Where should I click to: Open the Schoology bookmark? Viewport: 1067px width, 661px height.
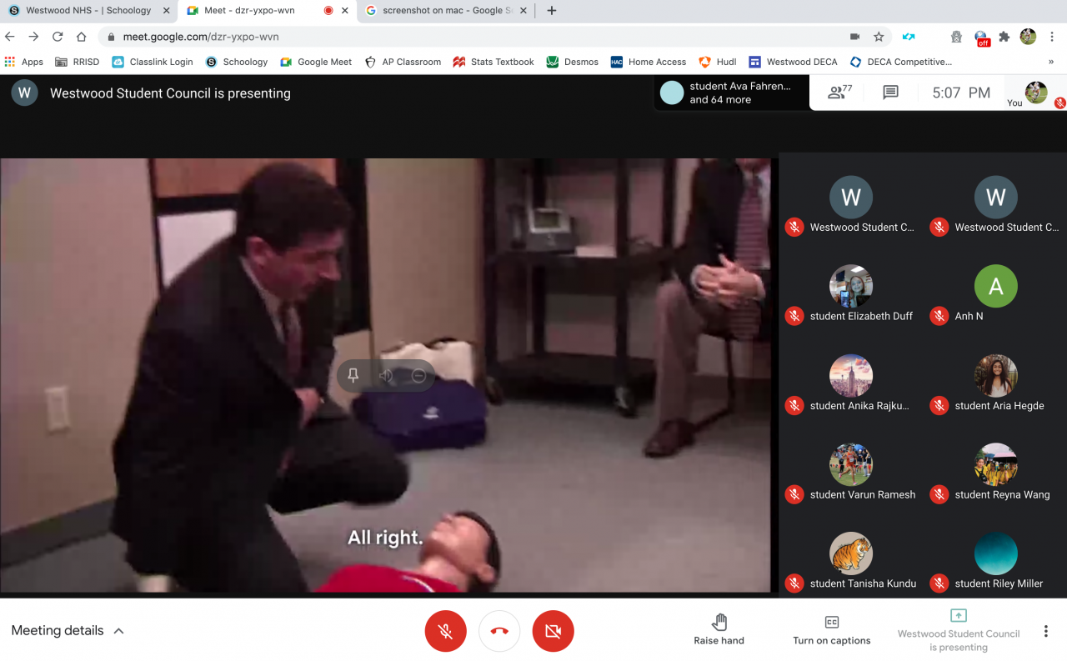(237, 62)
